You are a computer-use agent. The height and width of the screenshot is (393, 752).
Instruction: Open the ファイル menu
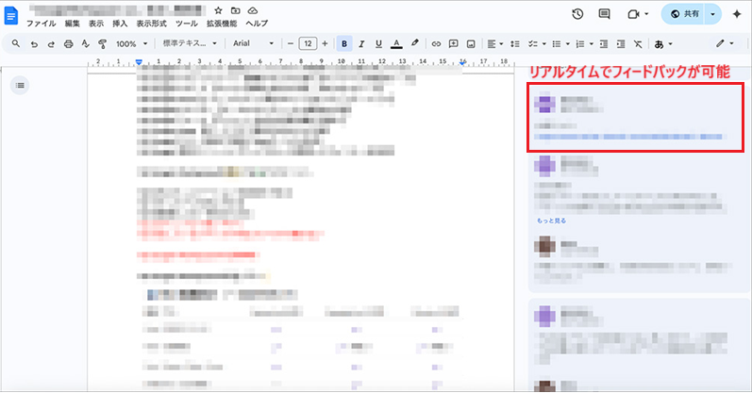41,24
